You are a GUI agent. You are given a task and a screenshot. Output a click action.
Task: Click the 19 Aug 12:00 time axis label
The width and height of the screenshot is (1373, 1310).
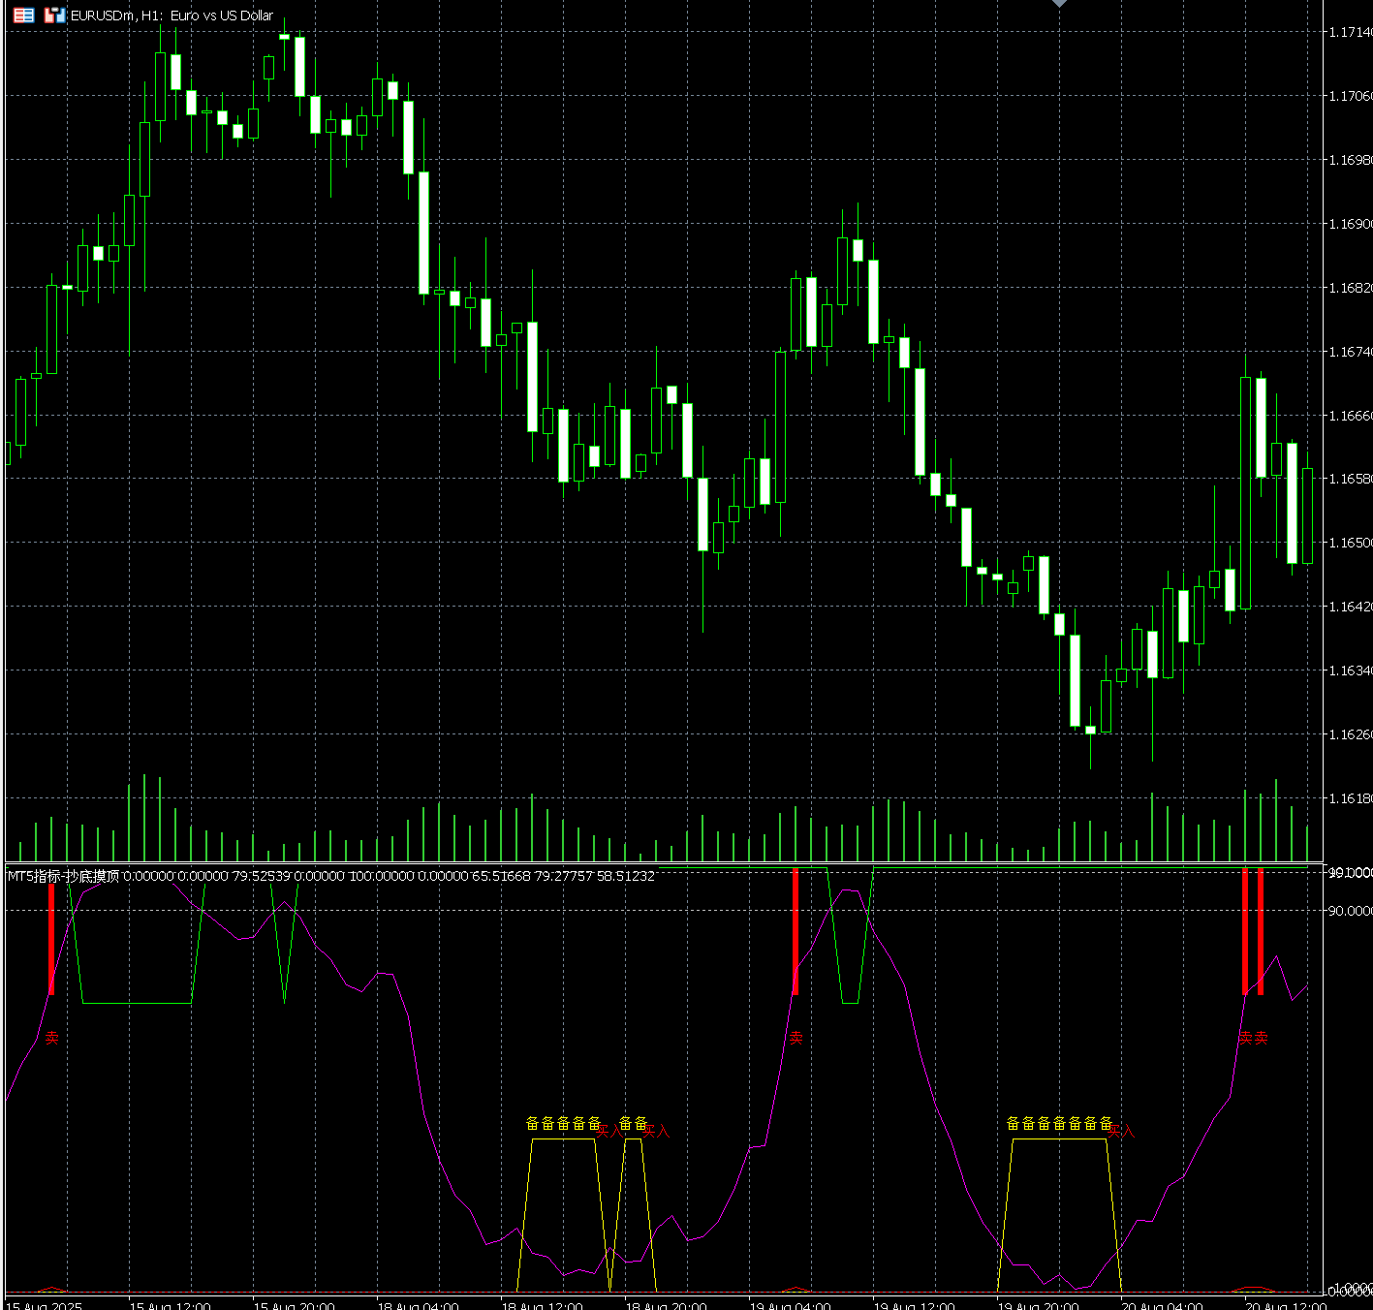click(x=915, y=1304)
